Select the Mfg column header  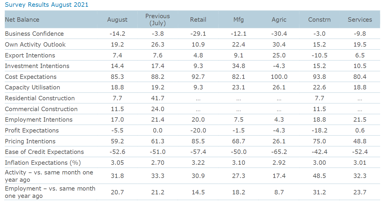coord(238,20)
